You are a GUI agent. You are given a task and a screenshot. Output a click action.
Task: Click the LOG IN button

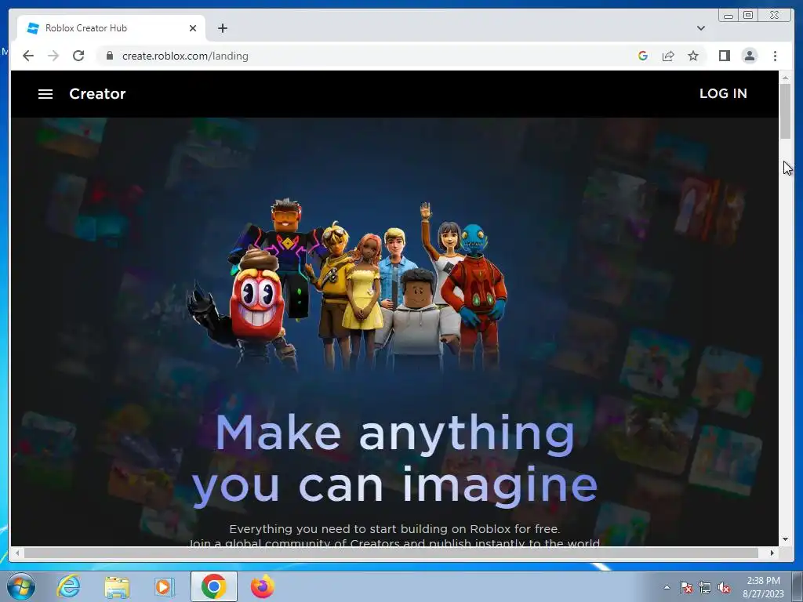pyautogui.click(x=723, y=94)
